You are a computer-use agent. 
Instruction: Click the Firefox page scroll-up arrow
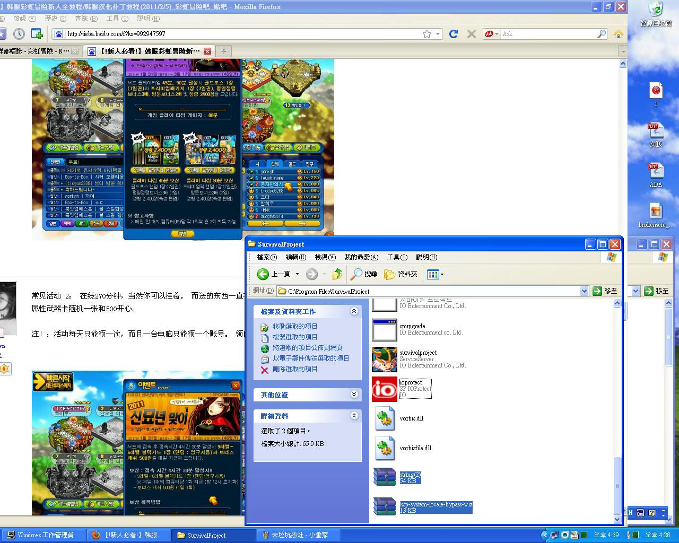point(623,63)
